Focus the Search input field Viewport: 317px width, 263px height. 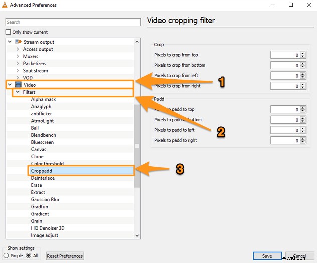tap(73, 22)
